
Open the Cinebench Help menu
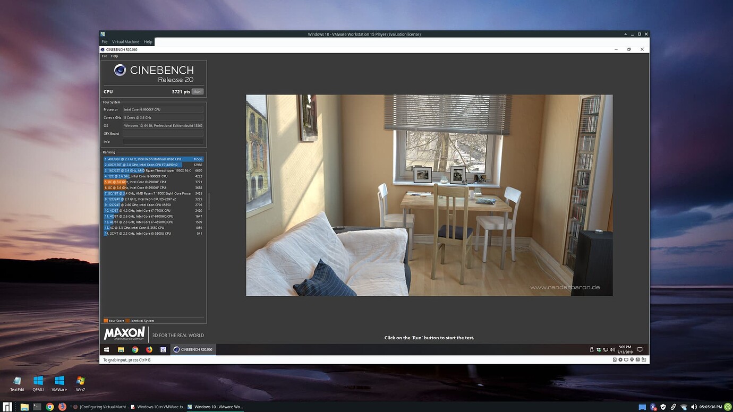[x=114, y=56]
